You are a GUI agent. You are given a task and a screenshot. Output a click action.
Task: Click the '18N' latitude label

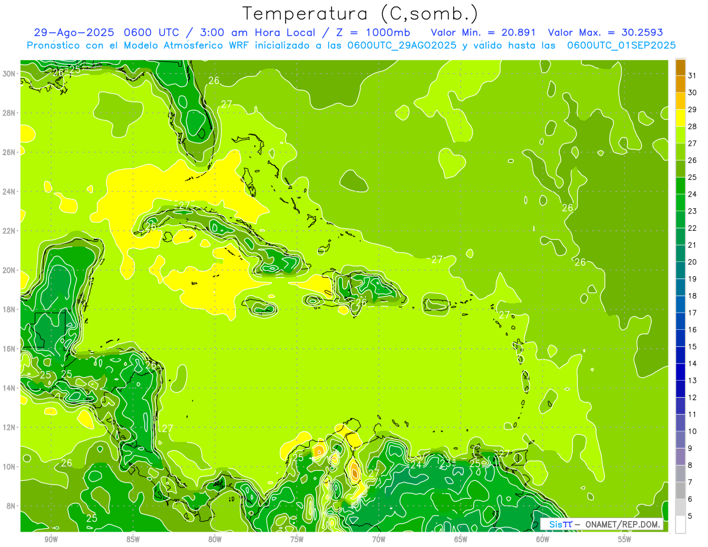pyautogui.click(x=9, y=309)
